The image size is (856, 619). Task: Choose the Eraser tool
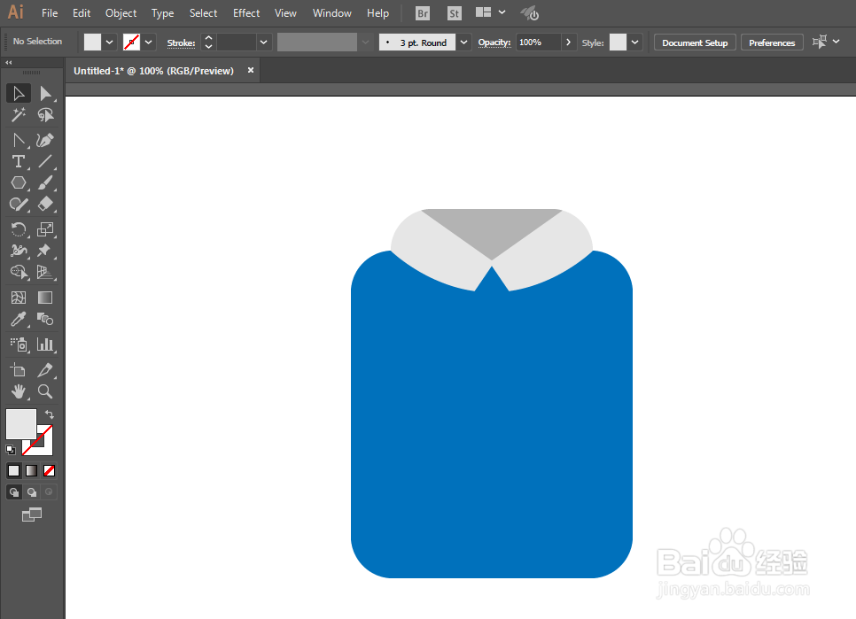point(45,204)
